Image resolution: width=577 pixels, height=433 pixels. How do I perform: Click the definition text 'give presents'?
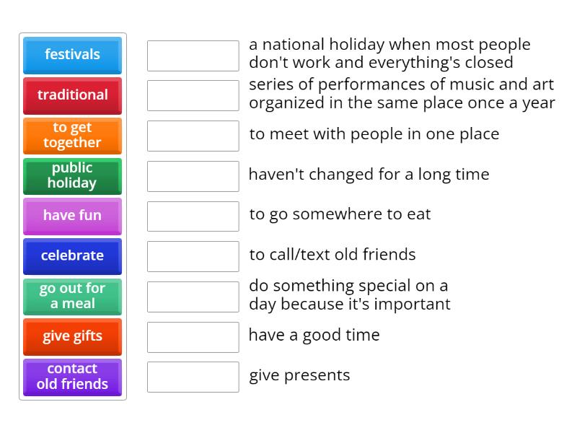[299, 375]
